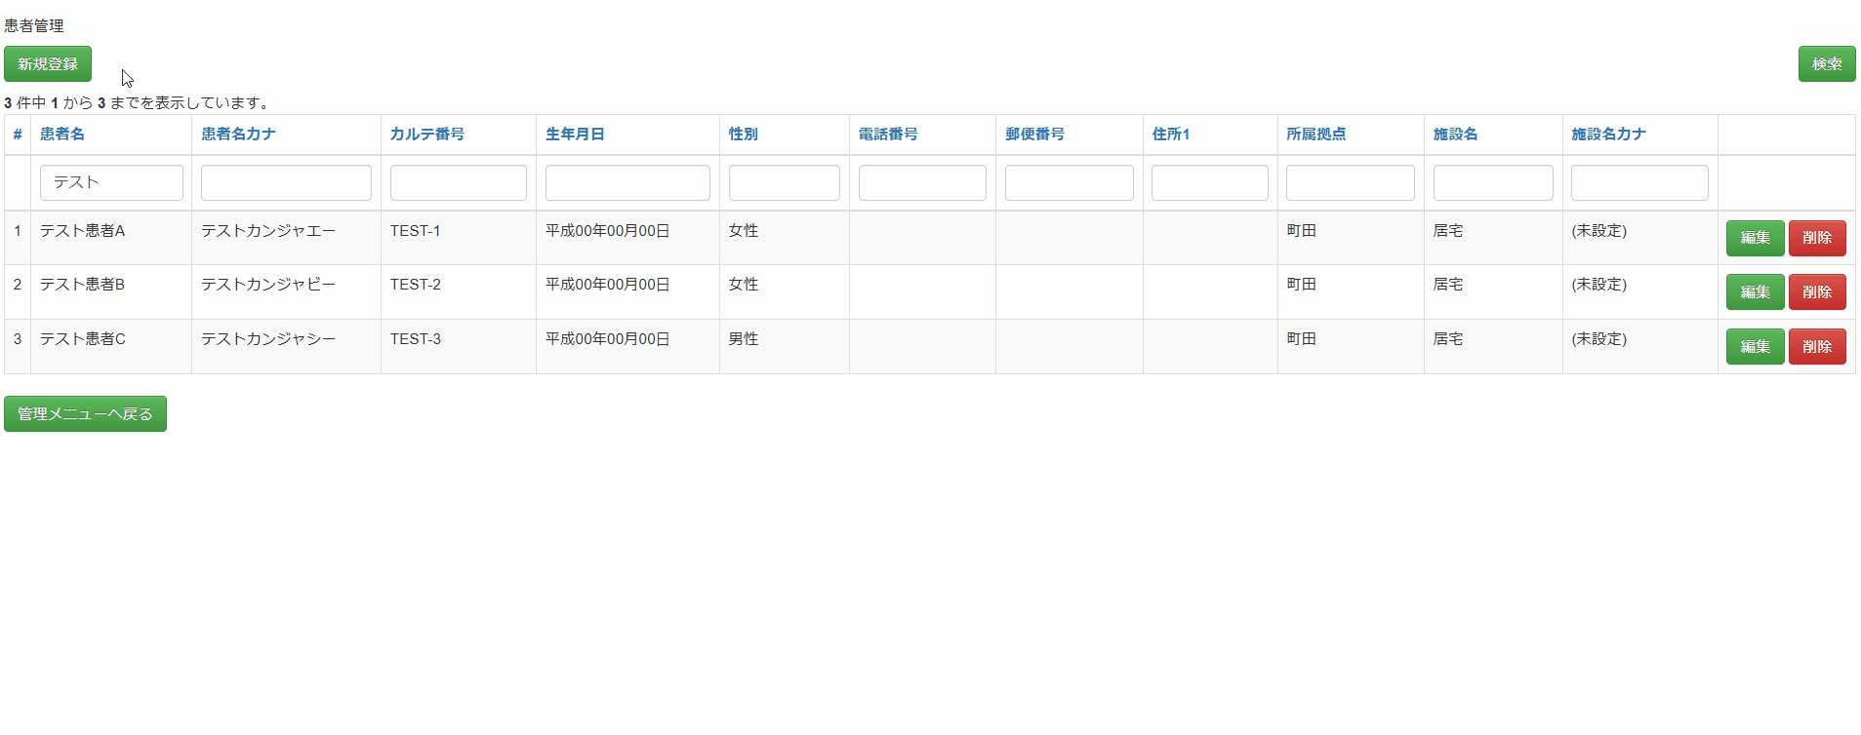1861x735 pixels.
Task: Focus the カルテ番号 filter field
Action: coord(459,183)
